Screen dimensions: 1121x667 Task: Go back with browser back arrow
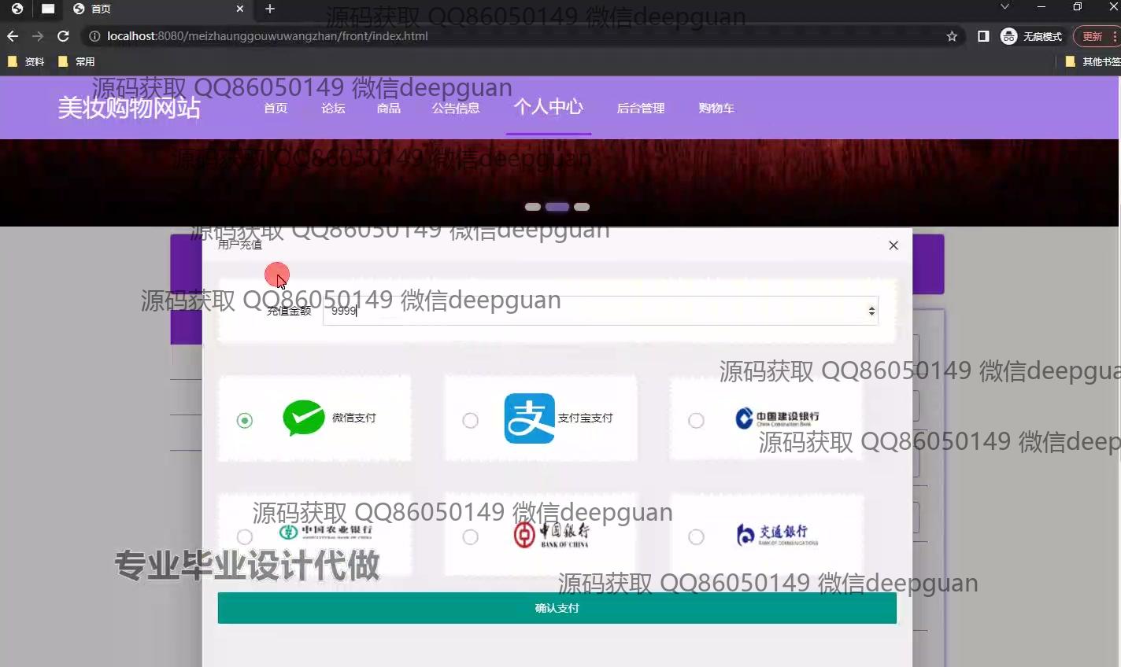point(13,36)
